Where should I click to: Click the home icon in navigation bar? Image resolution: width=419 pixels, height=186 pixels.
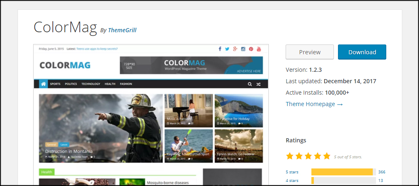pyautogui.click(x=43, y=84)
